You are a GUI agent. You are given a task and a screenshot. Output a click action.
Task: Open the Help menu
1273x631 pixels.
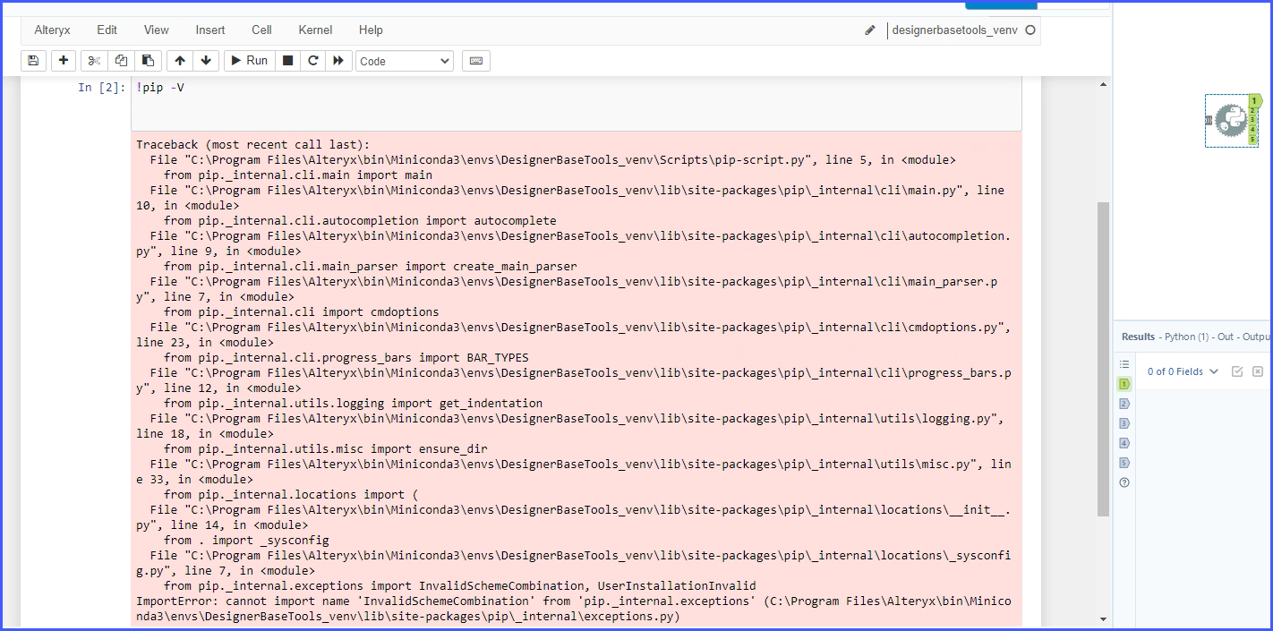click(371, 30)
